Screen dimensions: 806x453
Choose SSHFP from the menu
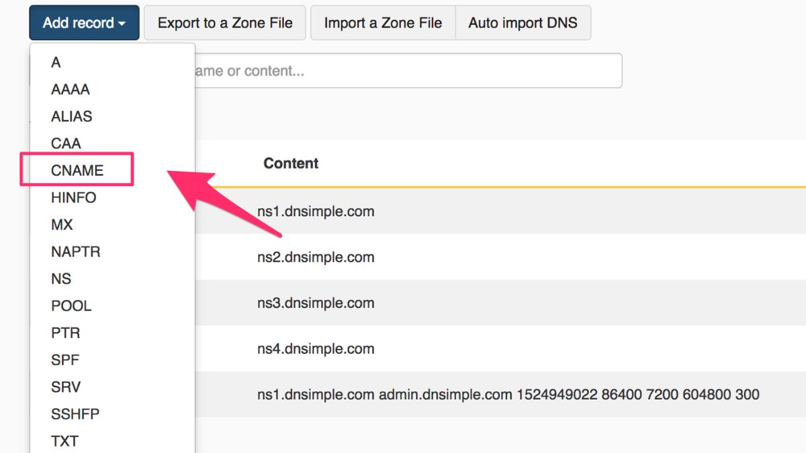pos(75,414)
